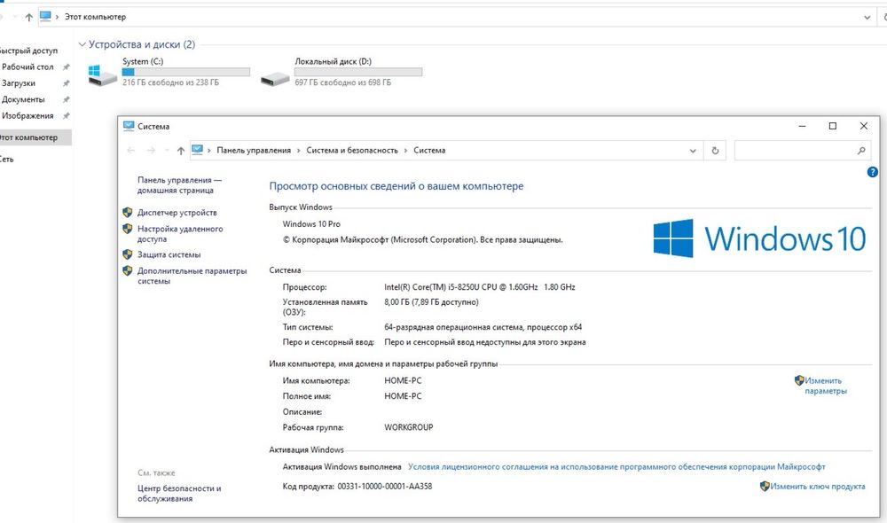Open Microsoft license terms link
The image size is (887, 523).
pos(616,467)
